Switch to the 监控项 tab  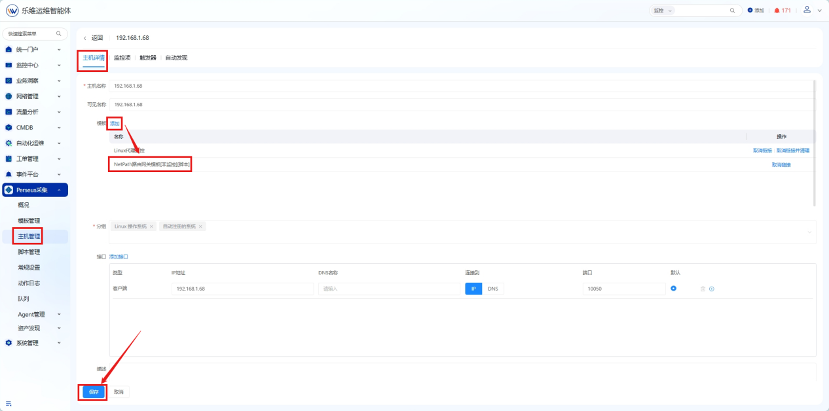coord(122,58)
